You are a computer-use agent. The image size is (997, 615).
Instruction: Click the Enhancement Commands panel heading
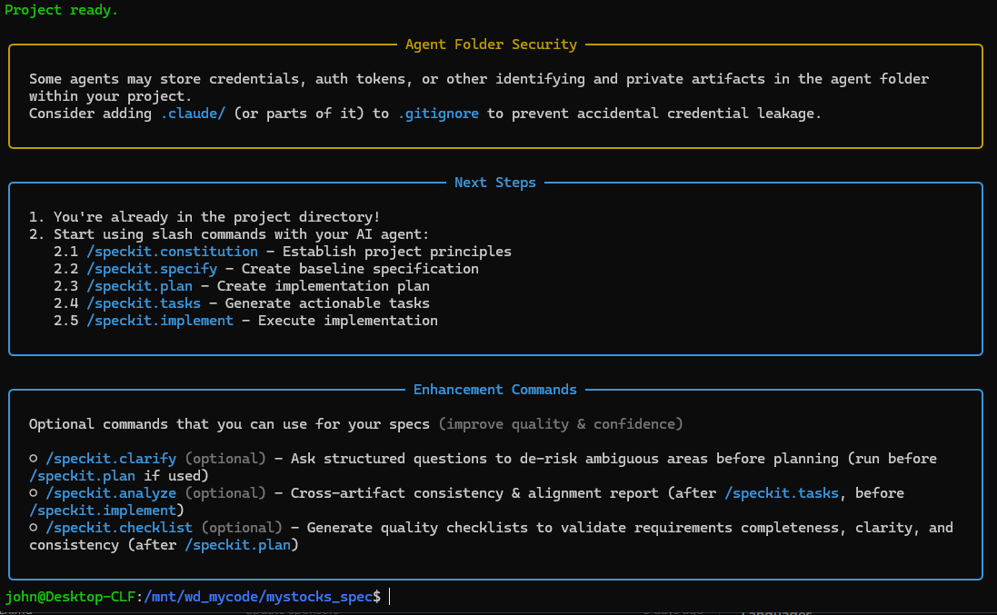[x=495, y=390]
